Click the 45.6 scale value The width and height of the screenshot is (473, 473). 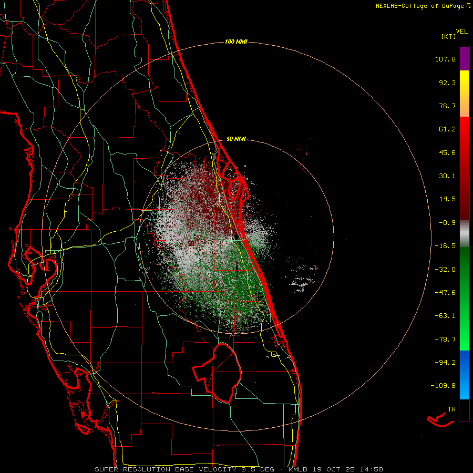pos(447,152)
